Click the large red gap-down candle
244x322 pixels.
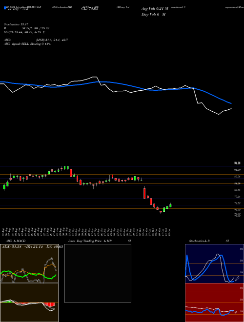point(144,193)
